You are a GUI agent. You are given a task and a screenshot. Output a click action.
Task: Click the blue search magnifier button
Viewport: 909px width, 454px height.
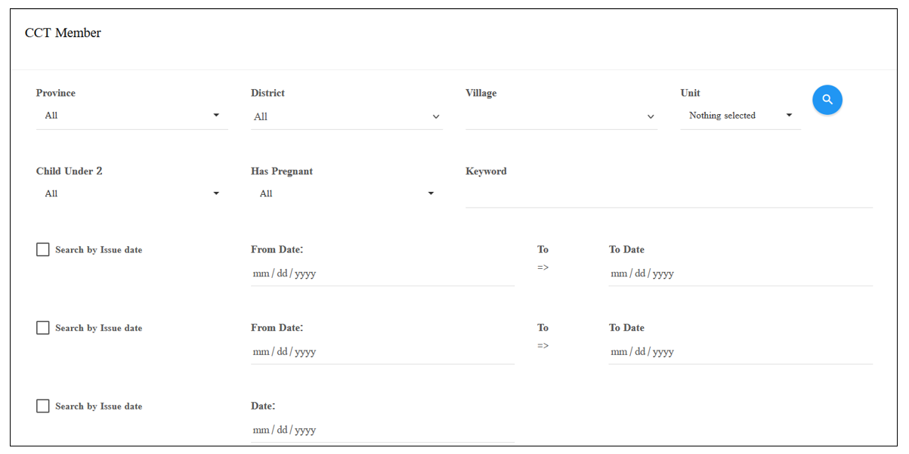[827, 100]
